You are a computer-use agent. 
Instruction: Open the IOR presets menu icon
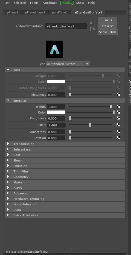click(45, 125)
